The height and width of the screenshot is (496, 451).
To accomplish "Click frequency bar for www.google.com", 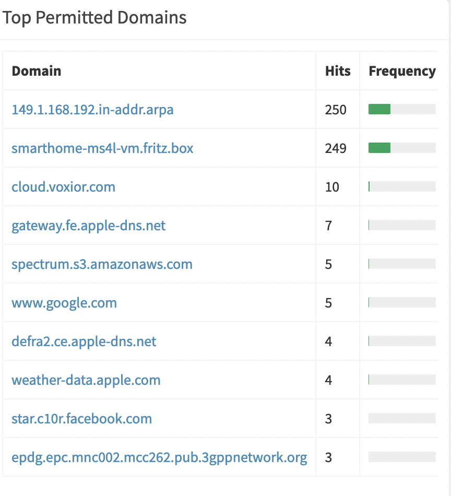I will click(x=402, y=302).
